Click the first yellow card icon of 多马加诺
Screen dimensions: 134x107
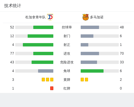[x=82, y=79]
